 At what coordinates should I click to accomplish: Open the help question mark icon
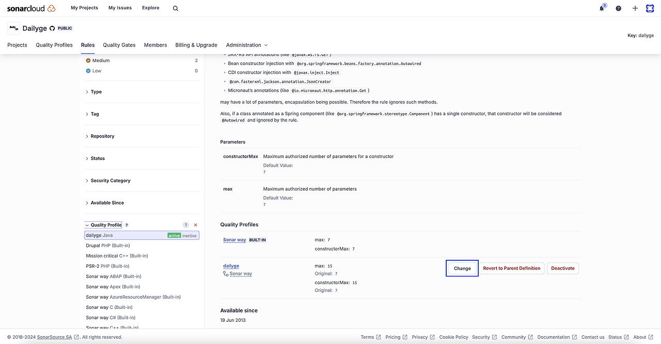pyautogui.click(x=619, y=8)
